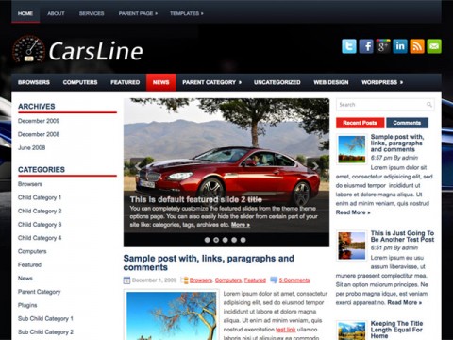The image size is (453, 340).
Task: Open the RSS feed icon
Action: 417,46
